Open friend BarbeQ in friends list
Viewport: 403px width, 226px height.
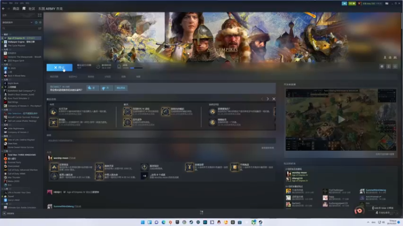[x=296, y=204]
